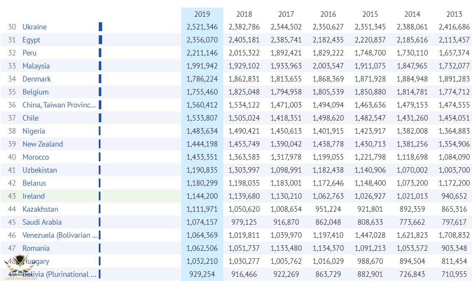Viewport: 472px width, 281px height.
Task: Select the Malaysia country link
Action: pos(36,66)
